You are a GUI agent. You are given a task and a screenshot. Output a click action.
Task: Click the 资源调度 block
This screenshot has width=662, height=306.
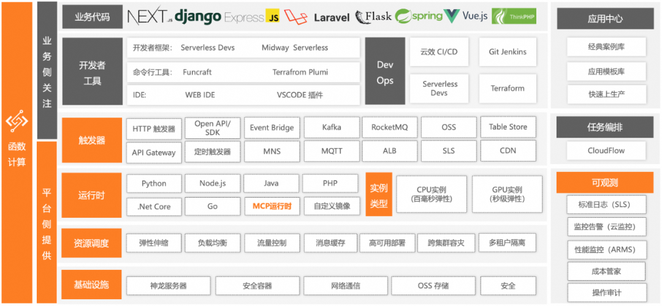pos(91,243)
